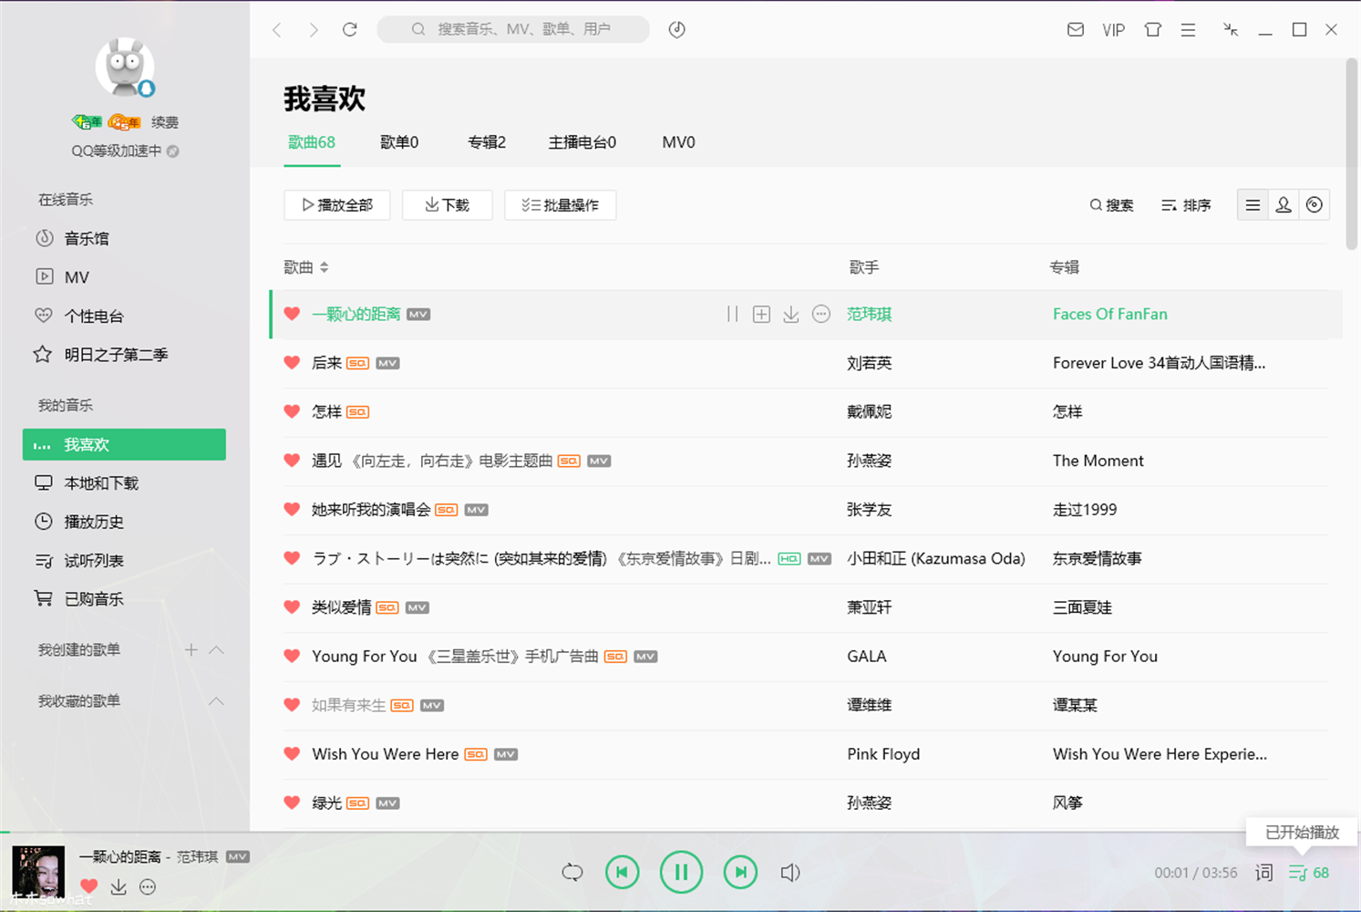
Task: Switch to the 歌单0 tab
Action: (399, 142)
